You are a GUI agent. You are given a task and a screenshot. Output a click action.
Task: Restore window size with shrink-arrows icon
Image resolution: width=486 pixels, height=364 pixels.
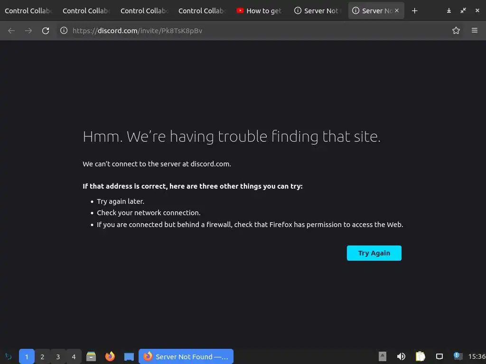[463, 11]
